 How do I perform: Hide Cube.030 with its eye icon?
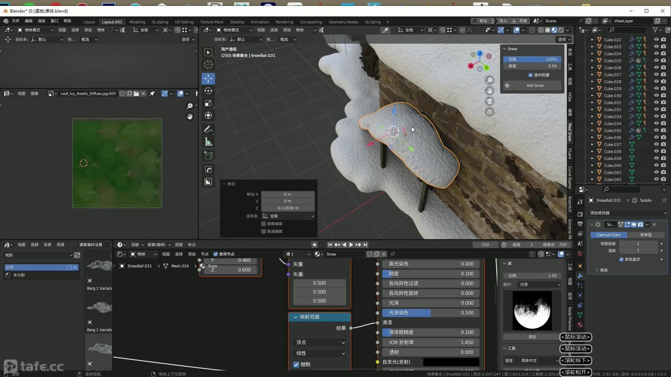coord(656,95)
